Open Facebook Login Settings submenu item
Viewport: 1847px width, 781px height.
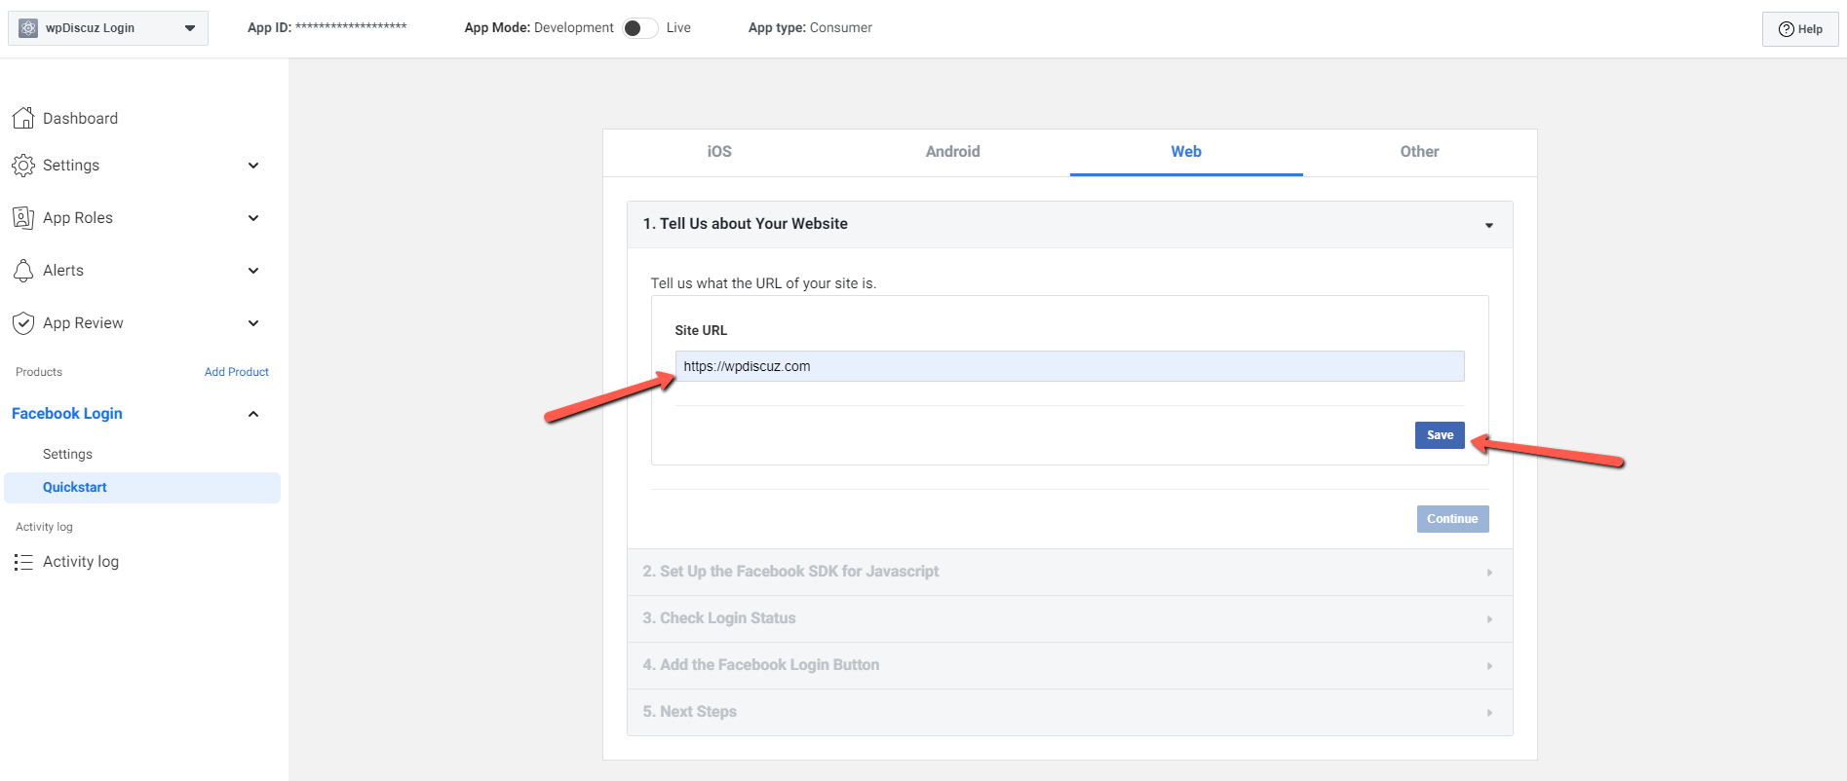pos(67,454)
